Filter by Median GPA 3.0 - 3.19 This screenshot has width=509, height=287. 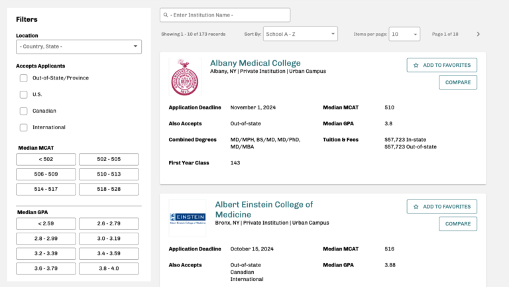point(109,239)
